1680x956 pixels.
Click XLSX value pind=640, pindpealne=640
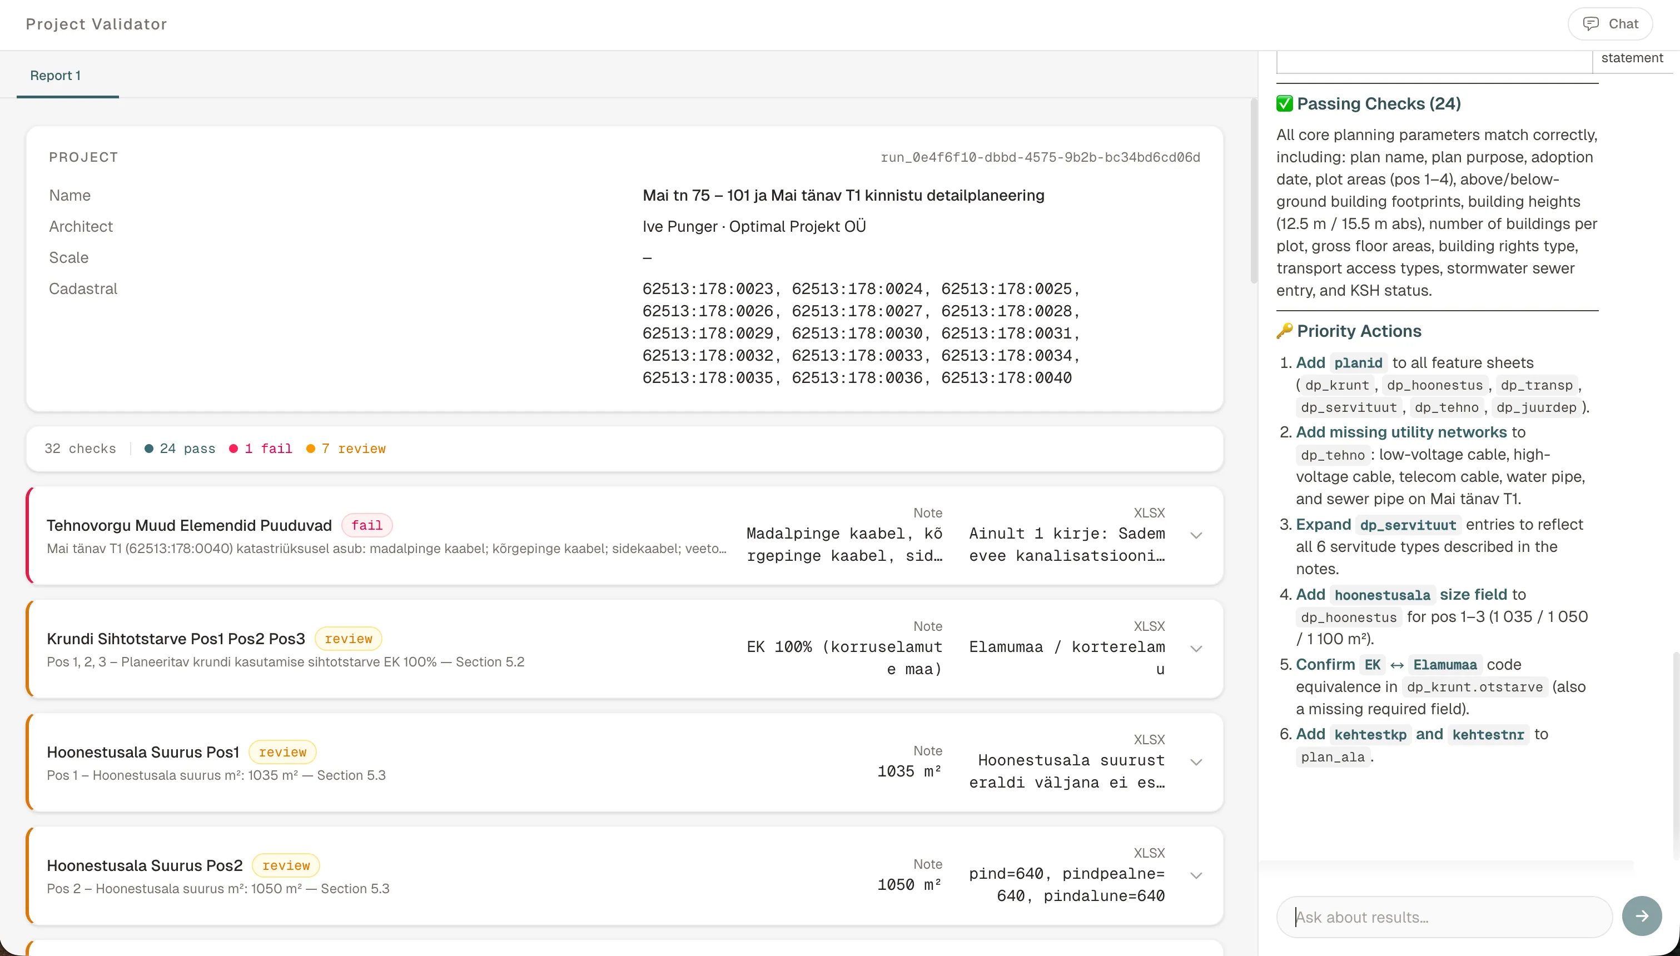(1067, 885)
